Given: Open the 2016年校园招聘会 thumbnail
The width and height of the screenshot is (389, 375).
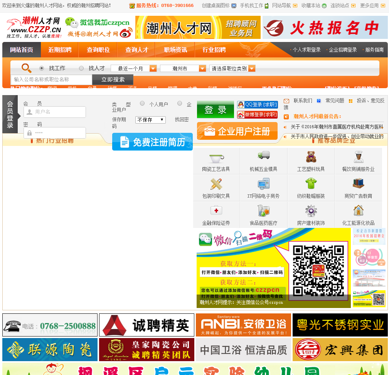Looking at the screenshot, I should coord(369,236).
